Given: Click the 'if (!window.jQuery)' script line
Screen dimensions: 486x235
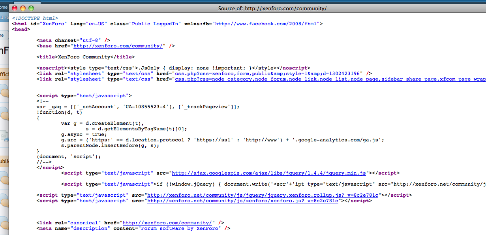Looking at the screenshot, I should click(x=273, y=184).
